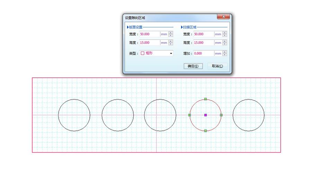This screenshot has height=172, width=311.
Task: Click the purple center handle of selected circle
Action: pos(205,115)
